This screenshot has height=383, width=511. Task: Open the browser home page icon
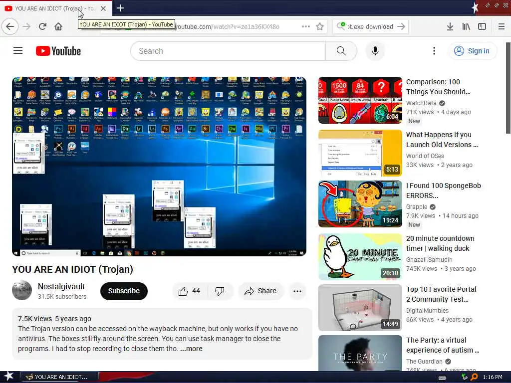click(x=58, y=26)
